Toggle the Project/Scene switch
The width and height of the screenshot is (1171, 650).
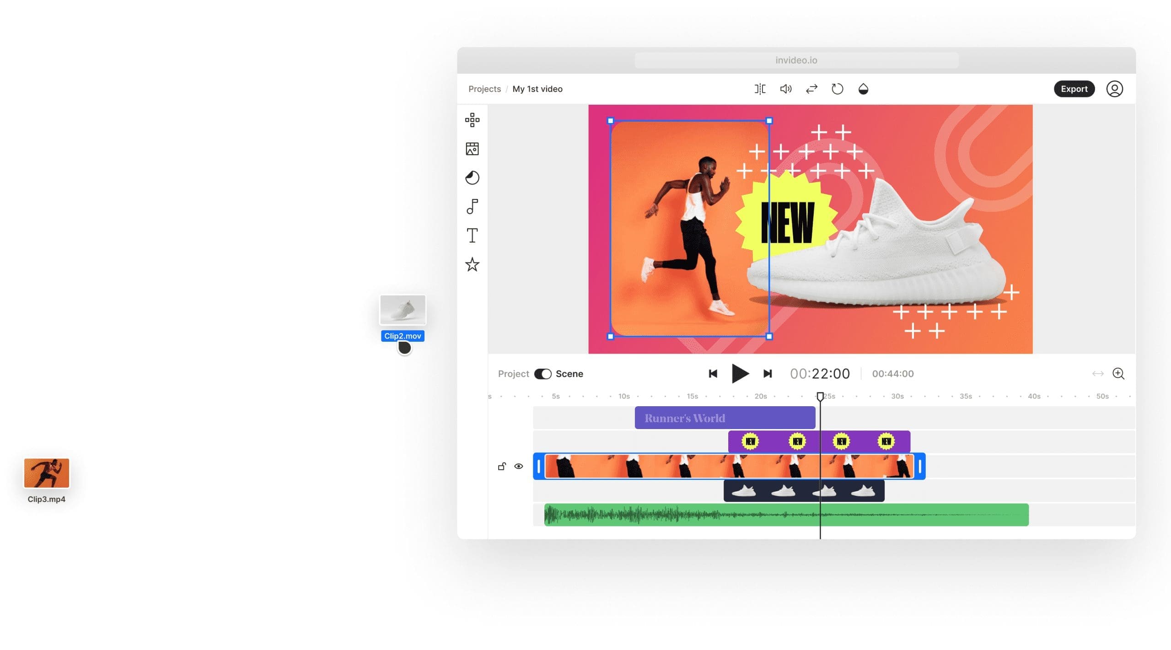(x=543, y=374)
